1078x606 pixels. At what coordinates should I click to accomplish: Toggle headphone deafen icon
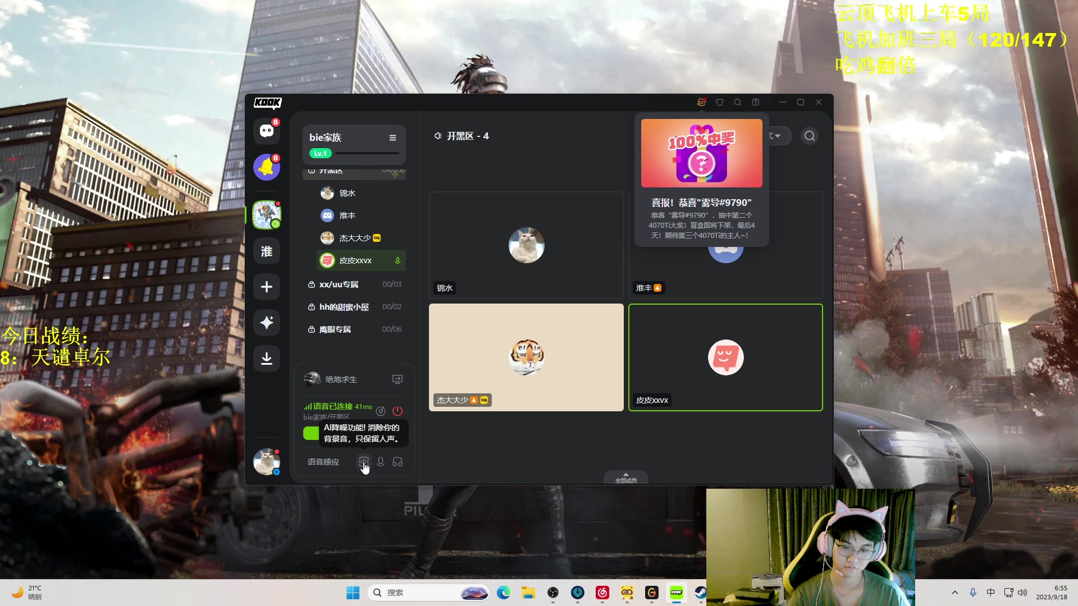(398, 462)
